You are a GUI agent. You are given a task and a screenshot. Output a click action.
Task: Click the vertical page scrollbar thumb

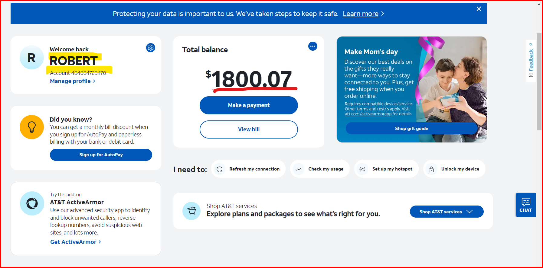coord(539,81)
